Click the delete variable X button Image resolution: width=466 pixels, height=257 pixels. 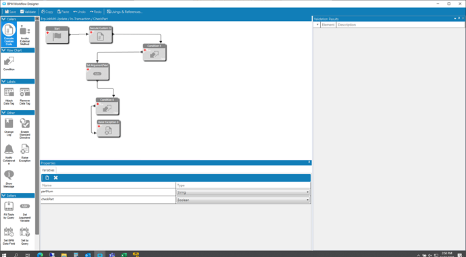55,177
